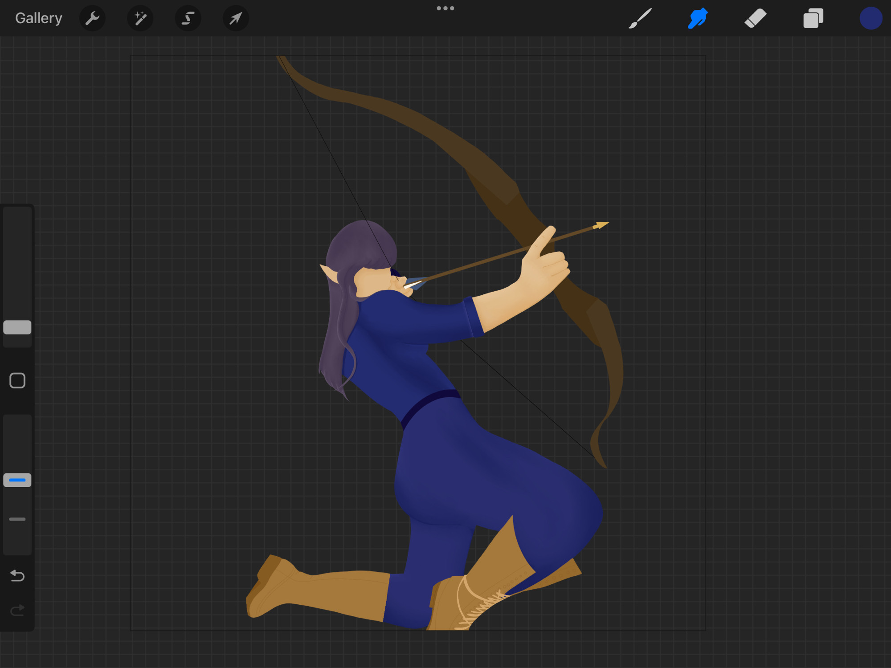
Task: Open the Actions wrench menu
Action: 92,18
